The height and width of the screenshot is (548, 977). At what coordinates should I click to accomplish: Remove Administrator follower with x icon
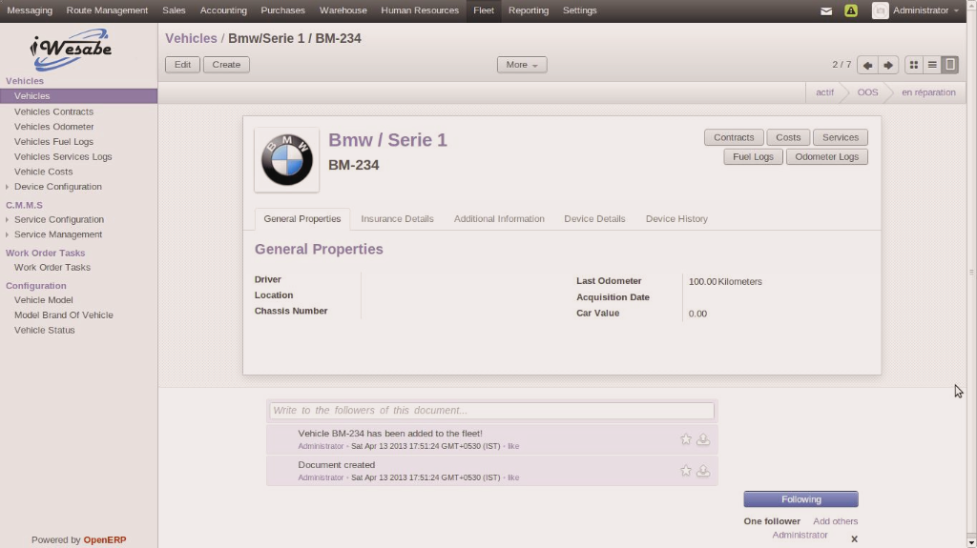854,538
